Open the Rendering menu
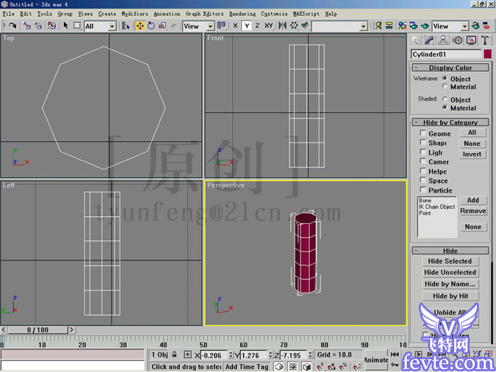The height and width of the screenshot is (372, 496). point(242,14)
